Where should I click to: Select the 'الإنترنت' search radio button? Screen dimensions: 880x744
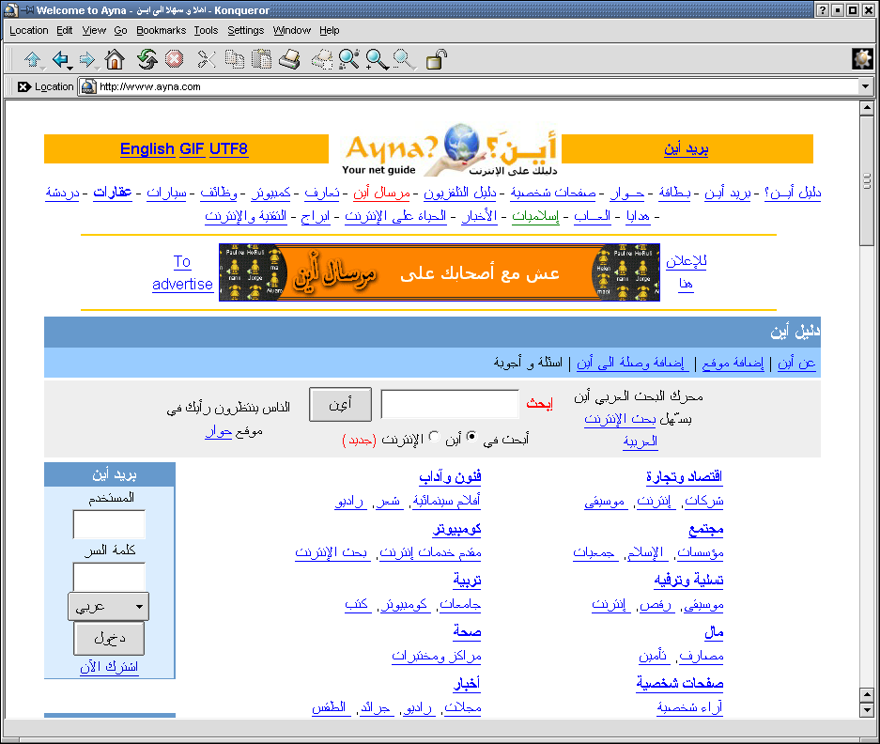pos(433,437)
